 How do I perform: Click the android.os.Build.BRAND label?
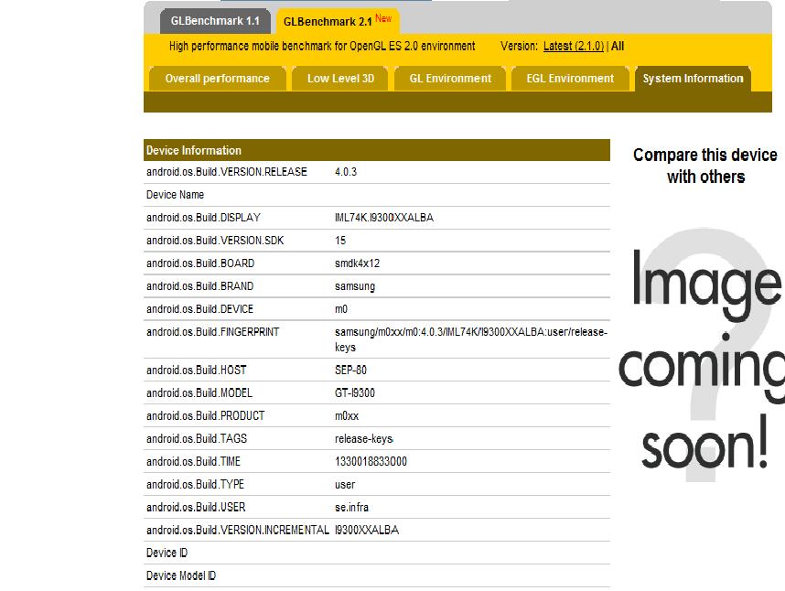click(x=199, y=286)
